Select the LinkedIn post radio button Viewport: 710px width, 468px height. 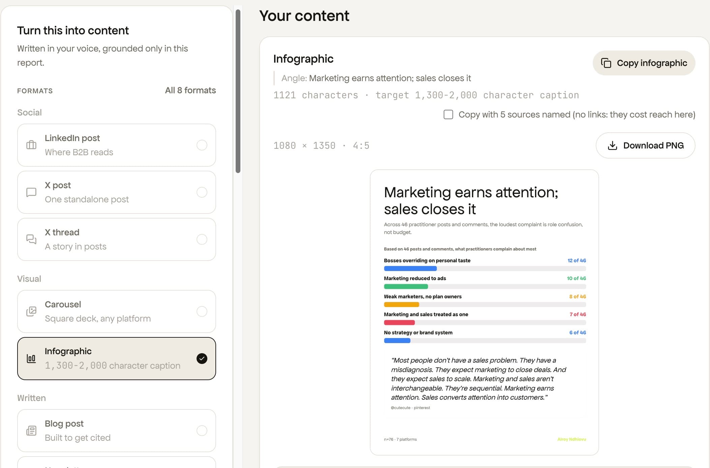[202, 145]
